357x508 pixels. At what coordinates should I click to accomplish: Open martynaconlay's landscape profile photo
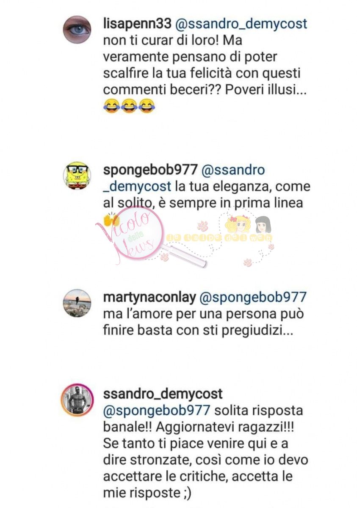(x=77, y=303)
